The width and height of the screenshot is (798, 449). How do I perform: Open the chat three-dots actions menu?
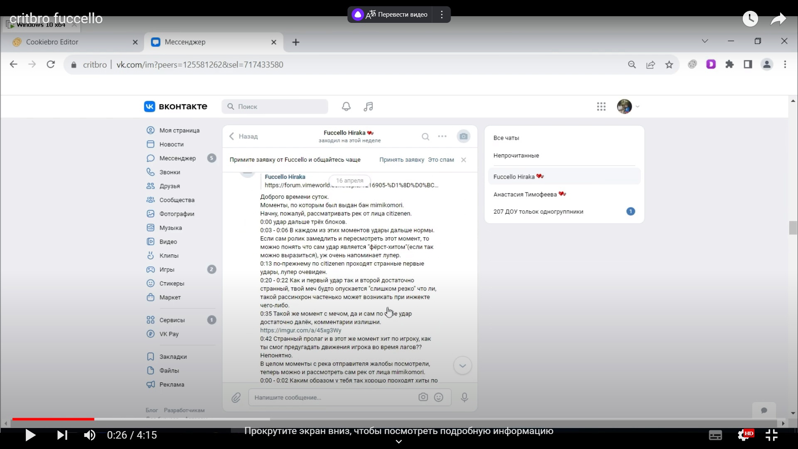click(x=442, y=136)
